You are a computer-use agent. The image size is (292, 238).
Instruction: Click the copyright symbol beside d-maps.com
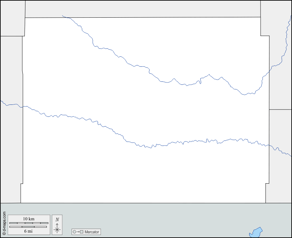click(x=4, y=233)
